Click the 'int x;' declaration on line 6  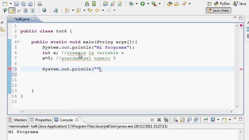pos(50,53)
